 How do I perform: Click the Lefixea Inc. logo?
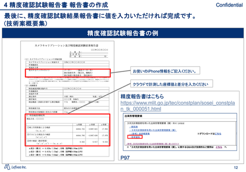click(15, 167)
